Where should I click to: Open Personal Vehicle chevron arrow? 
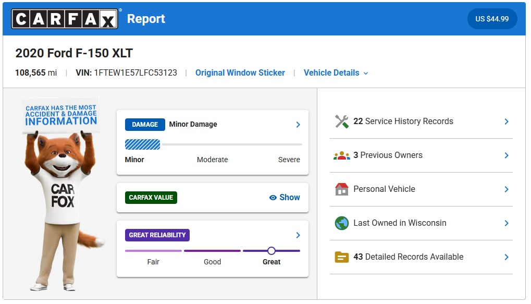tap(507, 189)
